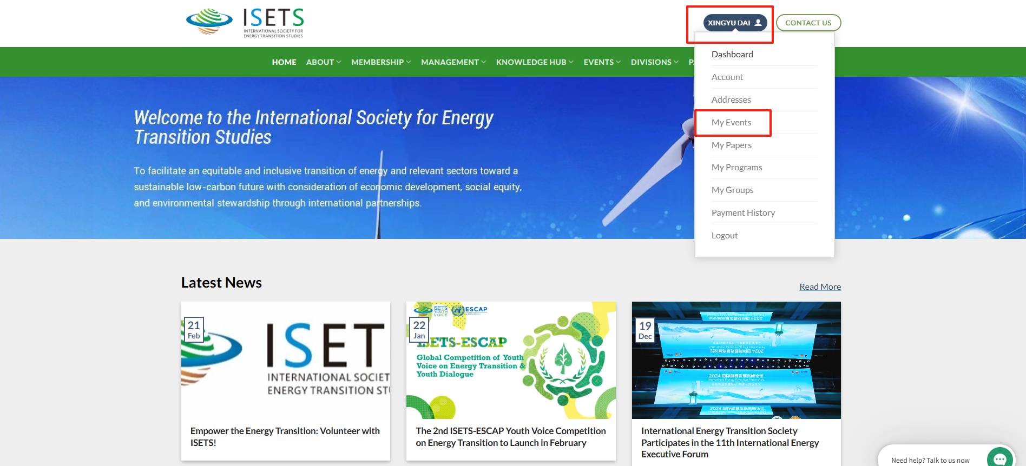Open the XINGYU DAI user menu
This screenshot has height=466, width=1026.
(735, 23)
